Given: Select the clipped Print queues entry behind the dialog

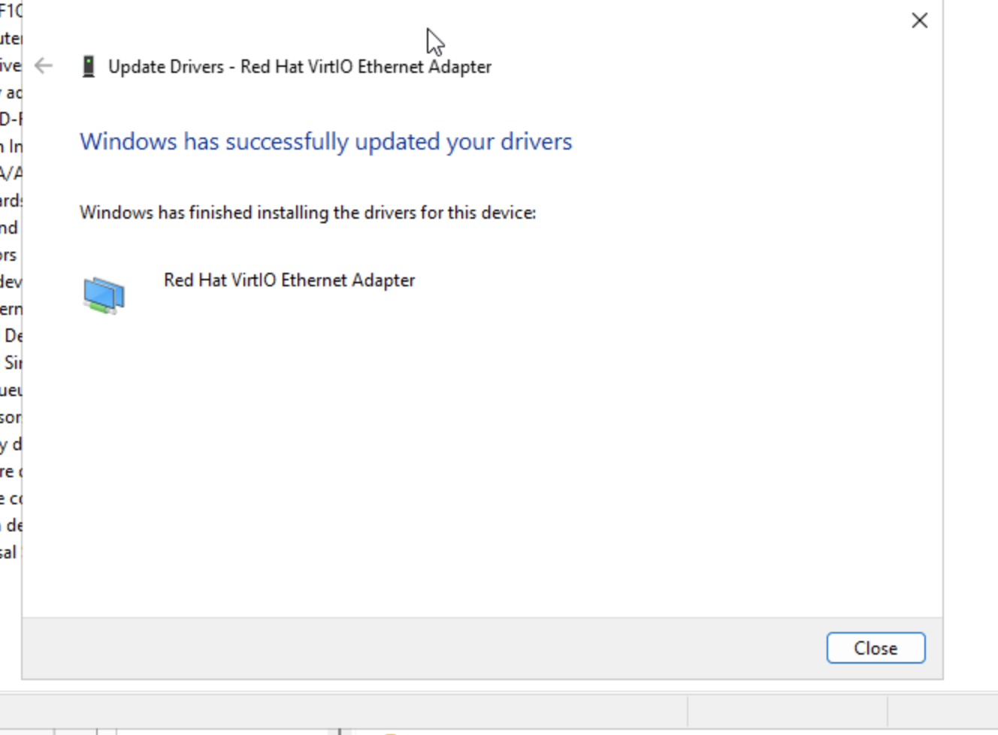Looking at the screenshot, I should [11, 390].
